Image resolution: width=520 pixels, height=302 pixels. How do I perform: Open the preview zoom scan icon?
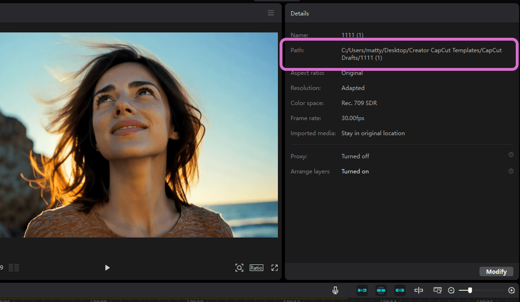[x=239, y=268]
